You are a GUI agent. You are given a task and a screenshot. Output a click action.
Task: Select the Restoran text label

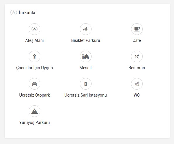(137, 68)
